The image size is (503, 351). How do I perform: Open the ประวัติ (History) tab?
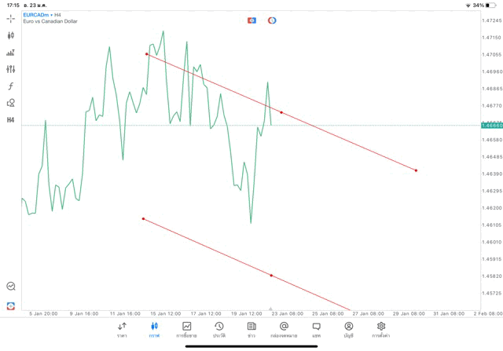(218, 329)
